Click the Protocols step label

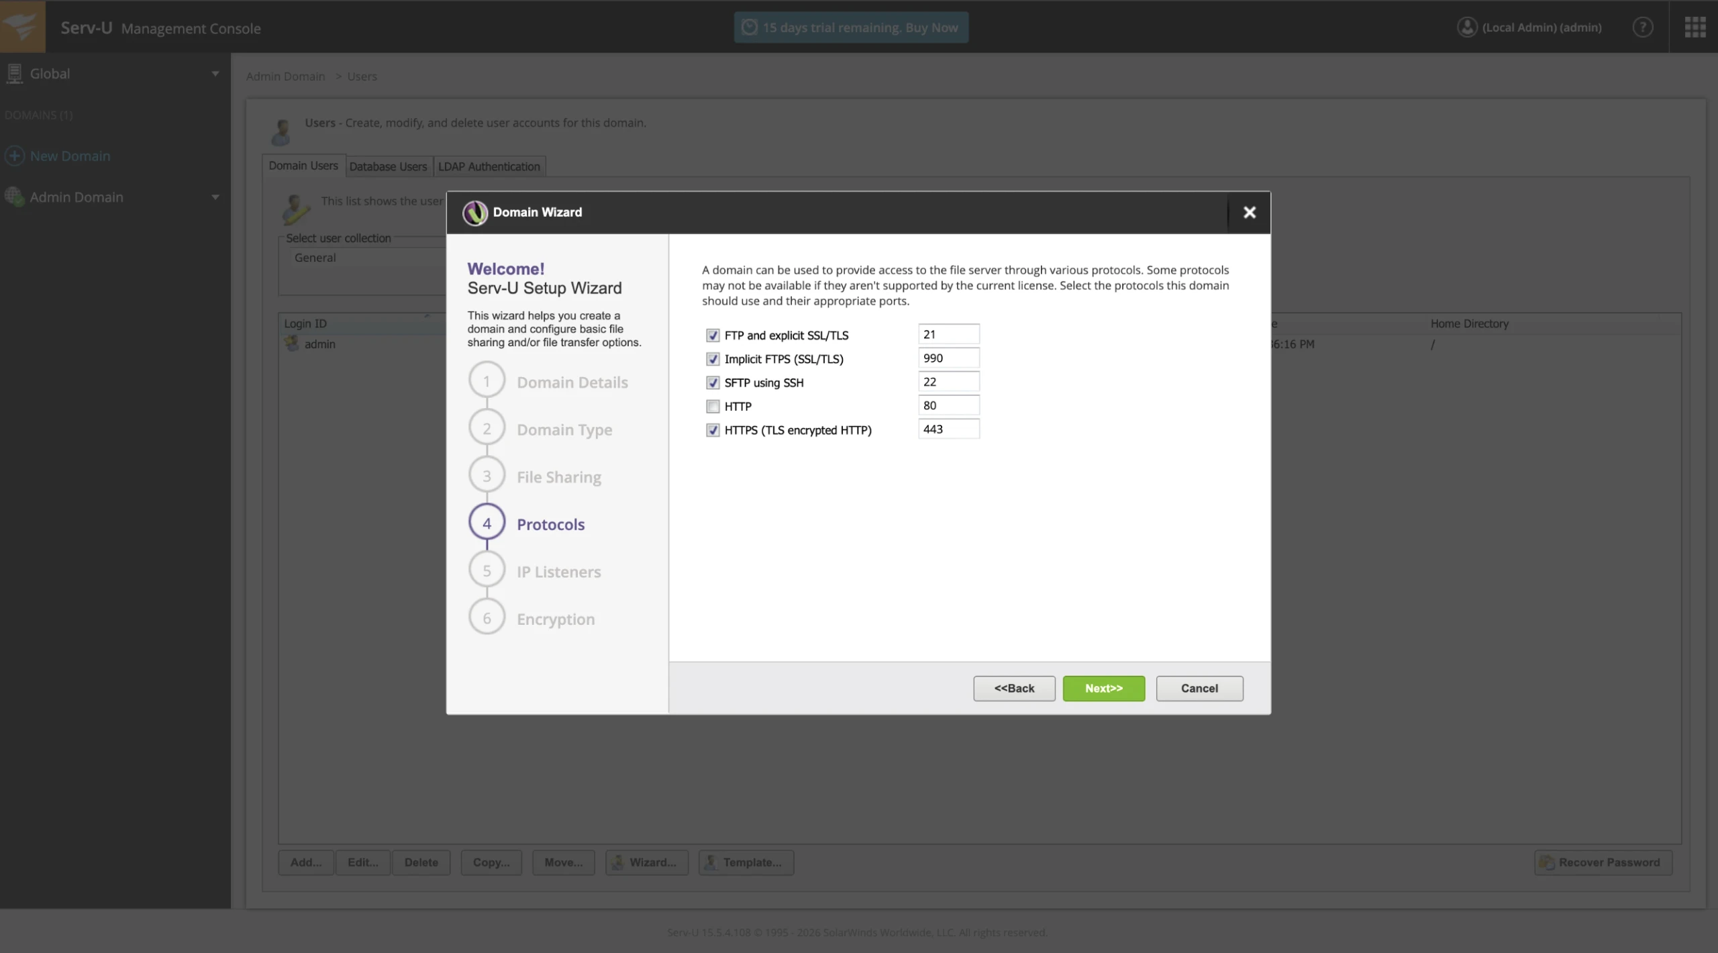point(550,524)
